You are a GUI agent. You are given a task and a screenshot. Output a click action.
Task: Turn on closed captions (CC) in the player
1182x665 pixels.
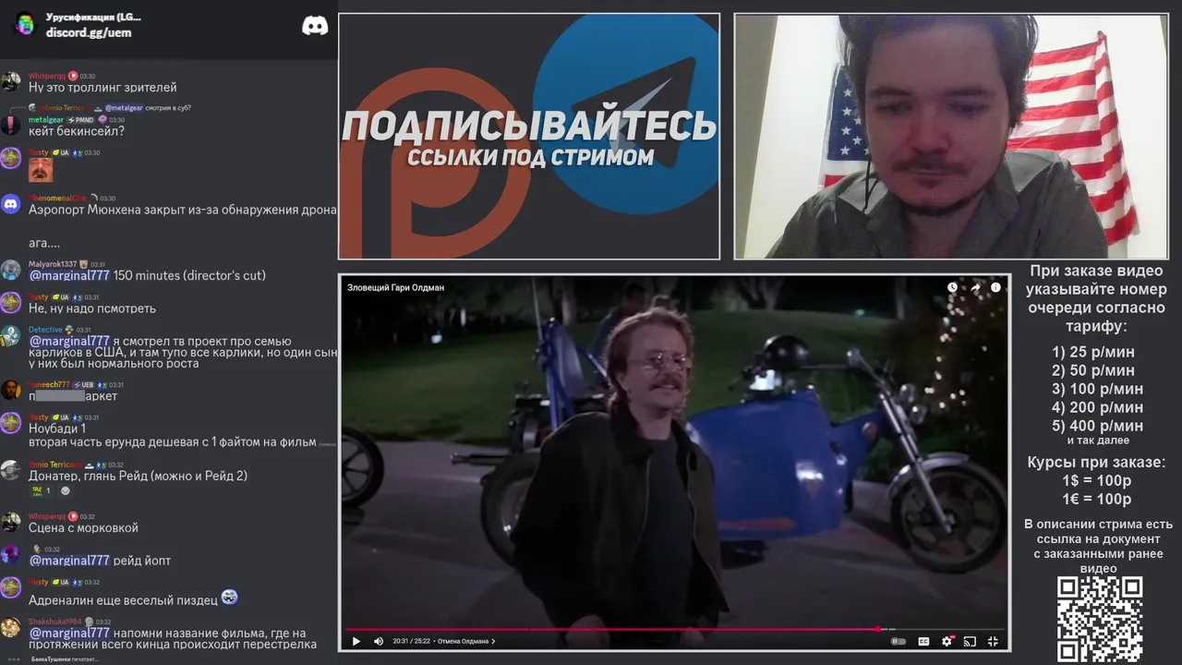(923, 641)
